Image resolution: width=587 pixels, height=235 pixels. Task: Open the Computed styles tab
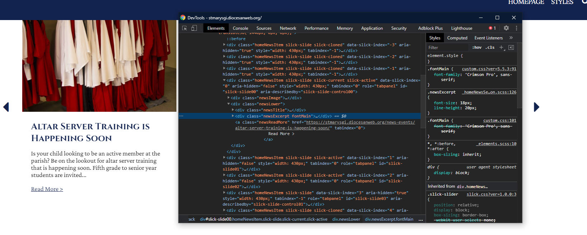(457, 38)
